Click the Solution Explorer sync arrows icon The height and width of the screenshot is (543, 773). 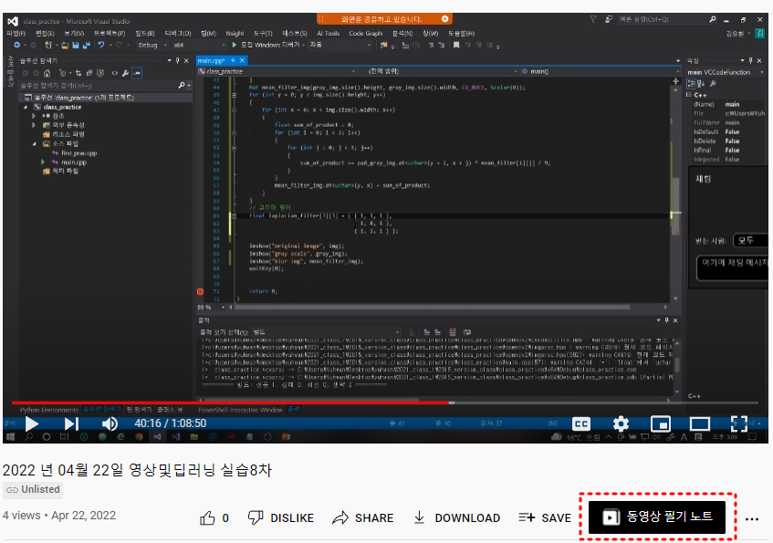(78, 73)
